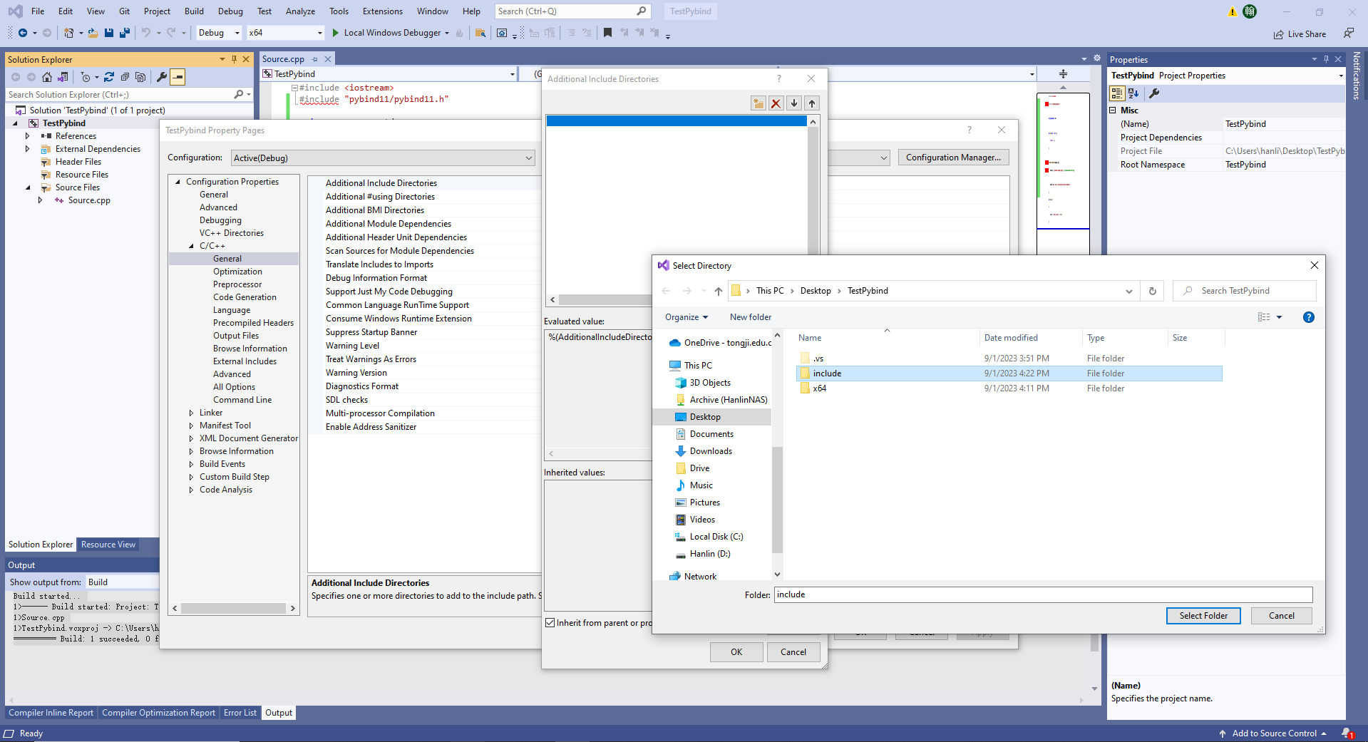Click New folder in Select Directory
This screenshot has width=1368, height=742.
pos(750,317)
